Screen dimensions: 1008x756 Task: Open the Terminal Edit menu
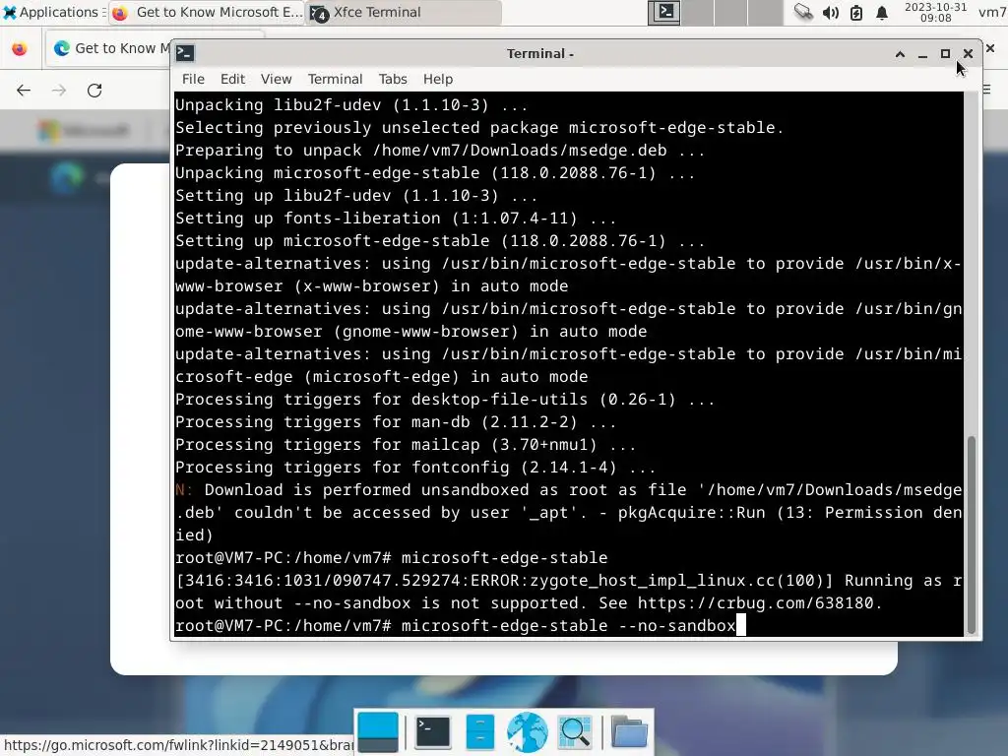point(232,79)
